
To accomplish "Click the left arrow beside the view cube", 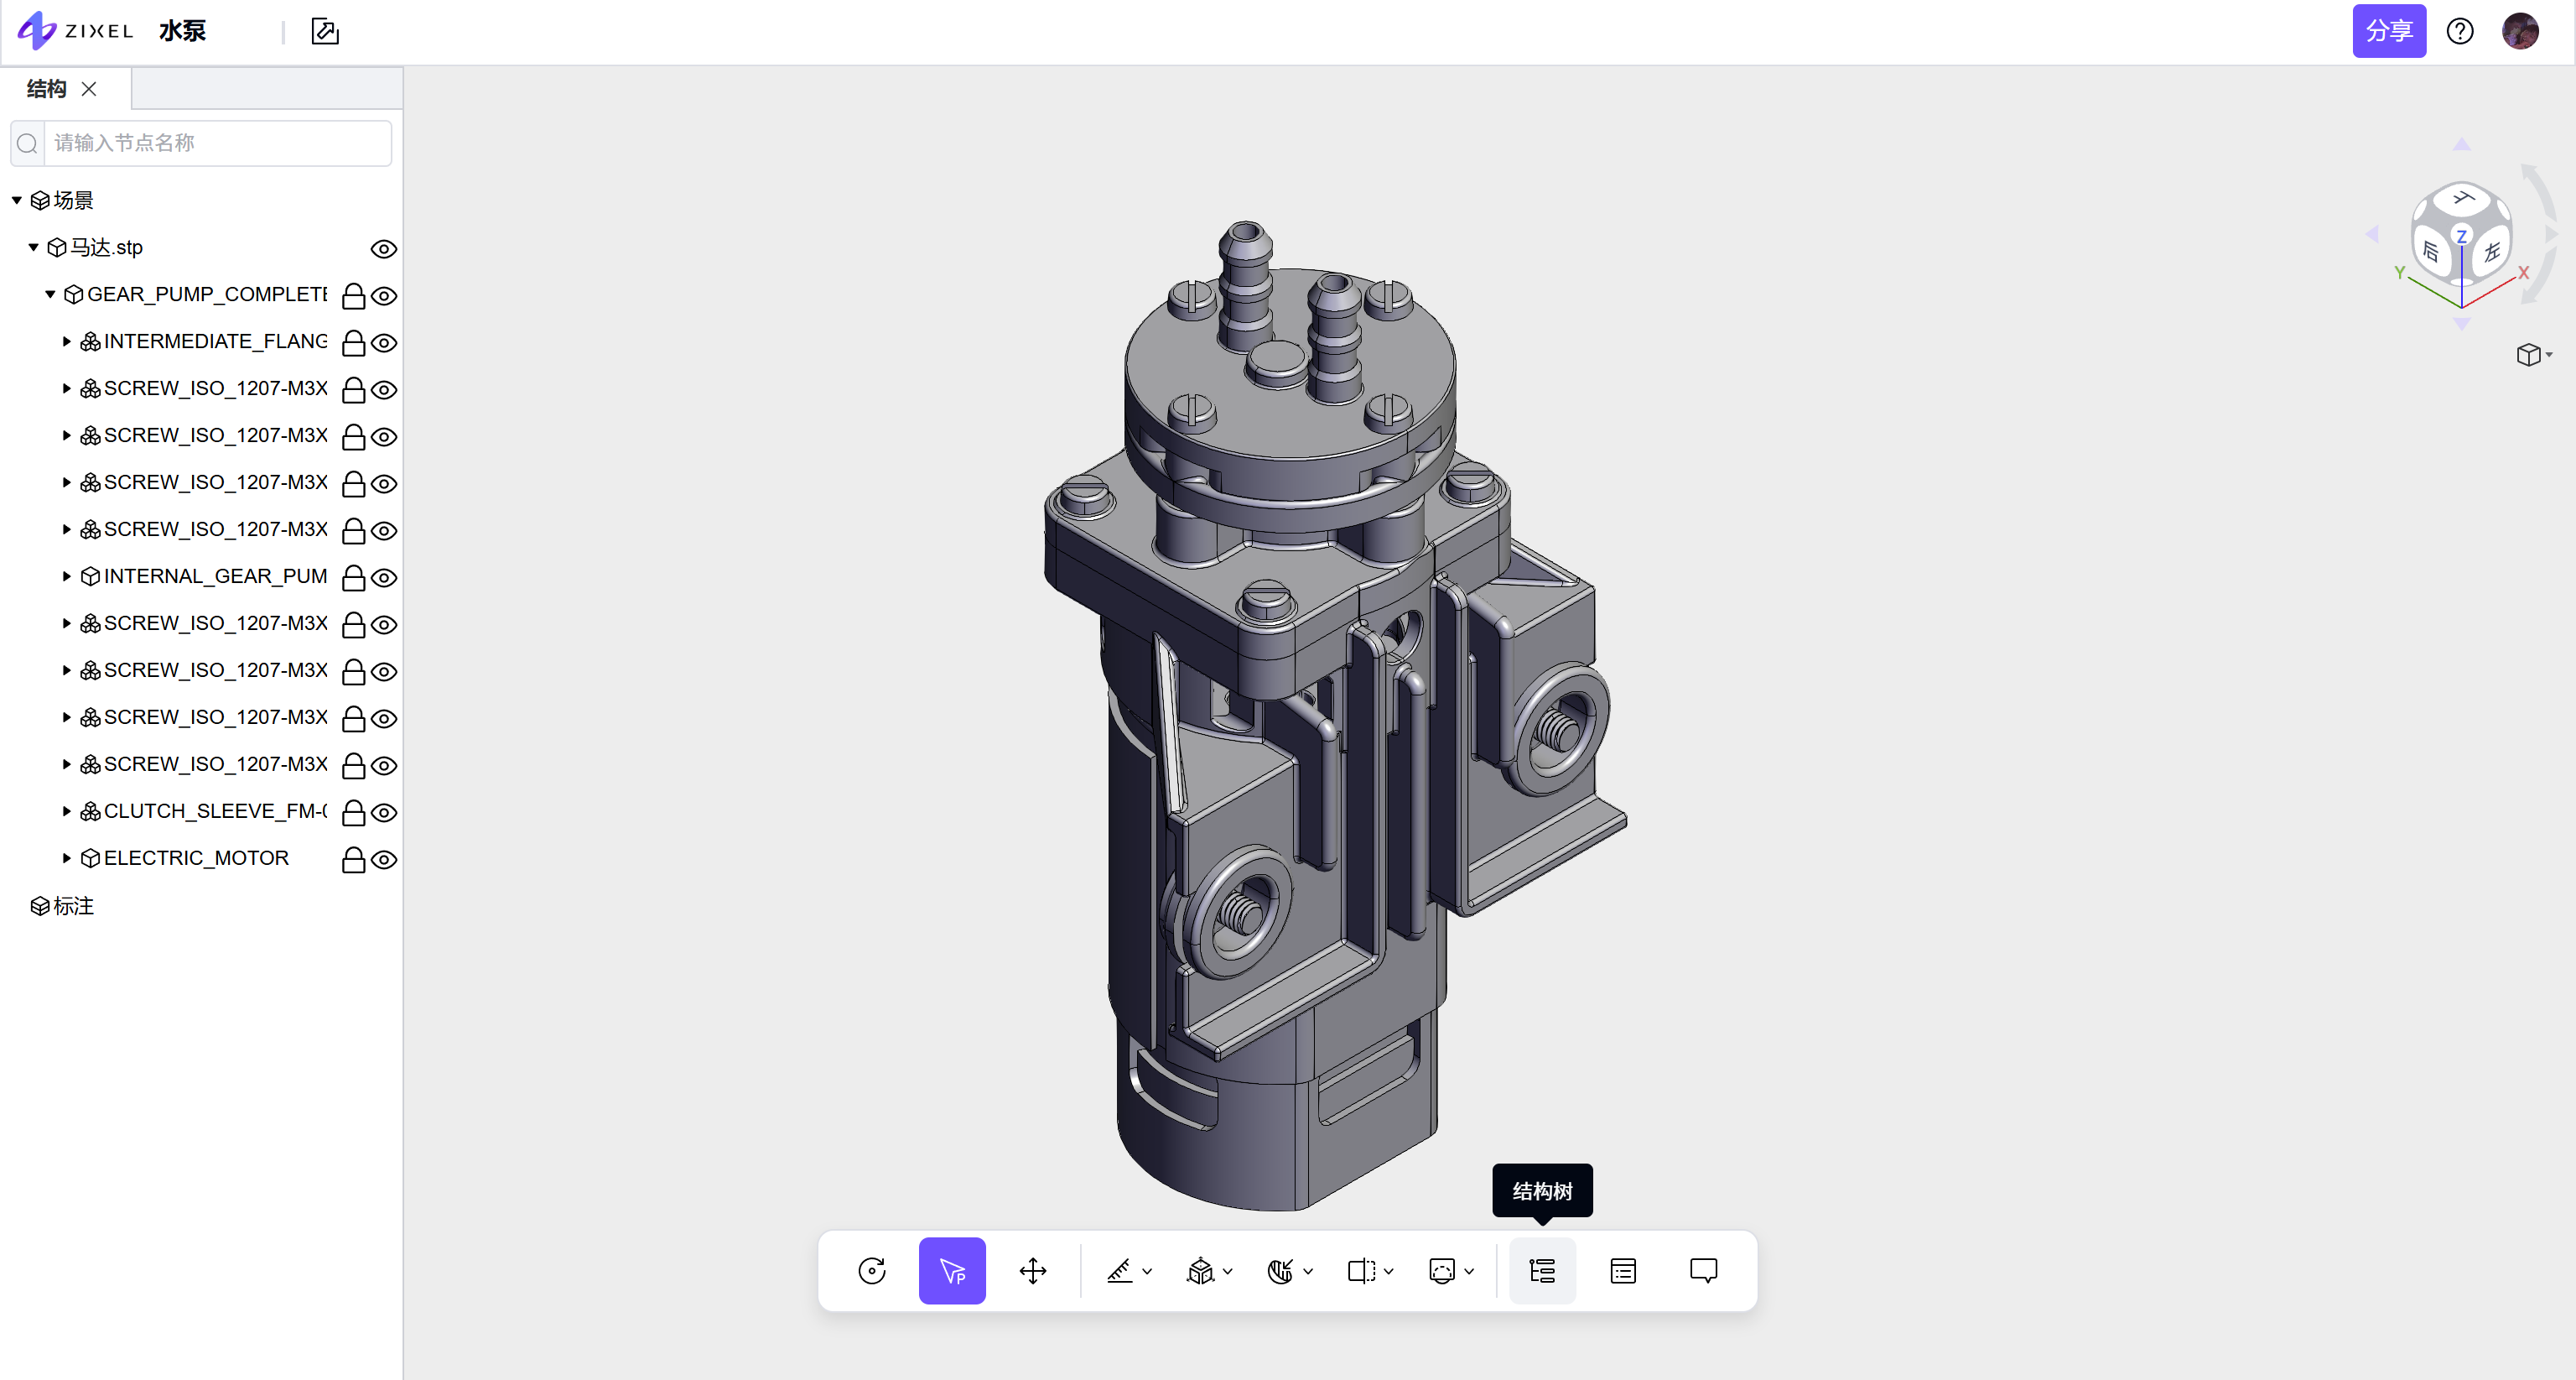I will click(2373, 233).
